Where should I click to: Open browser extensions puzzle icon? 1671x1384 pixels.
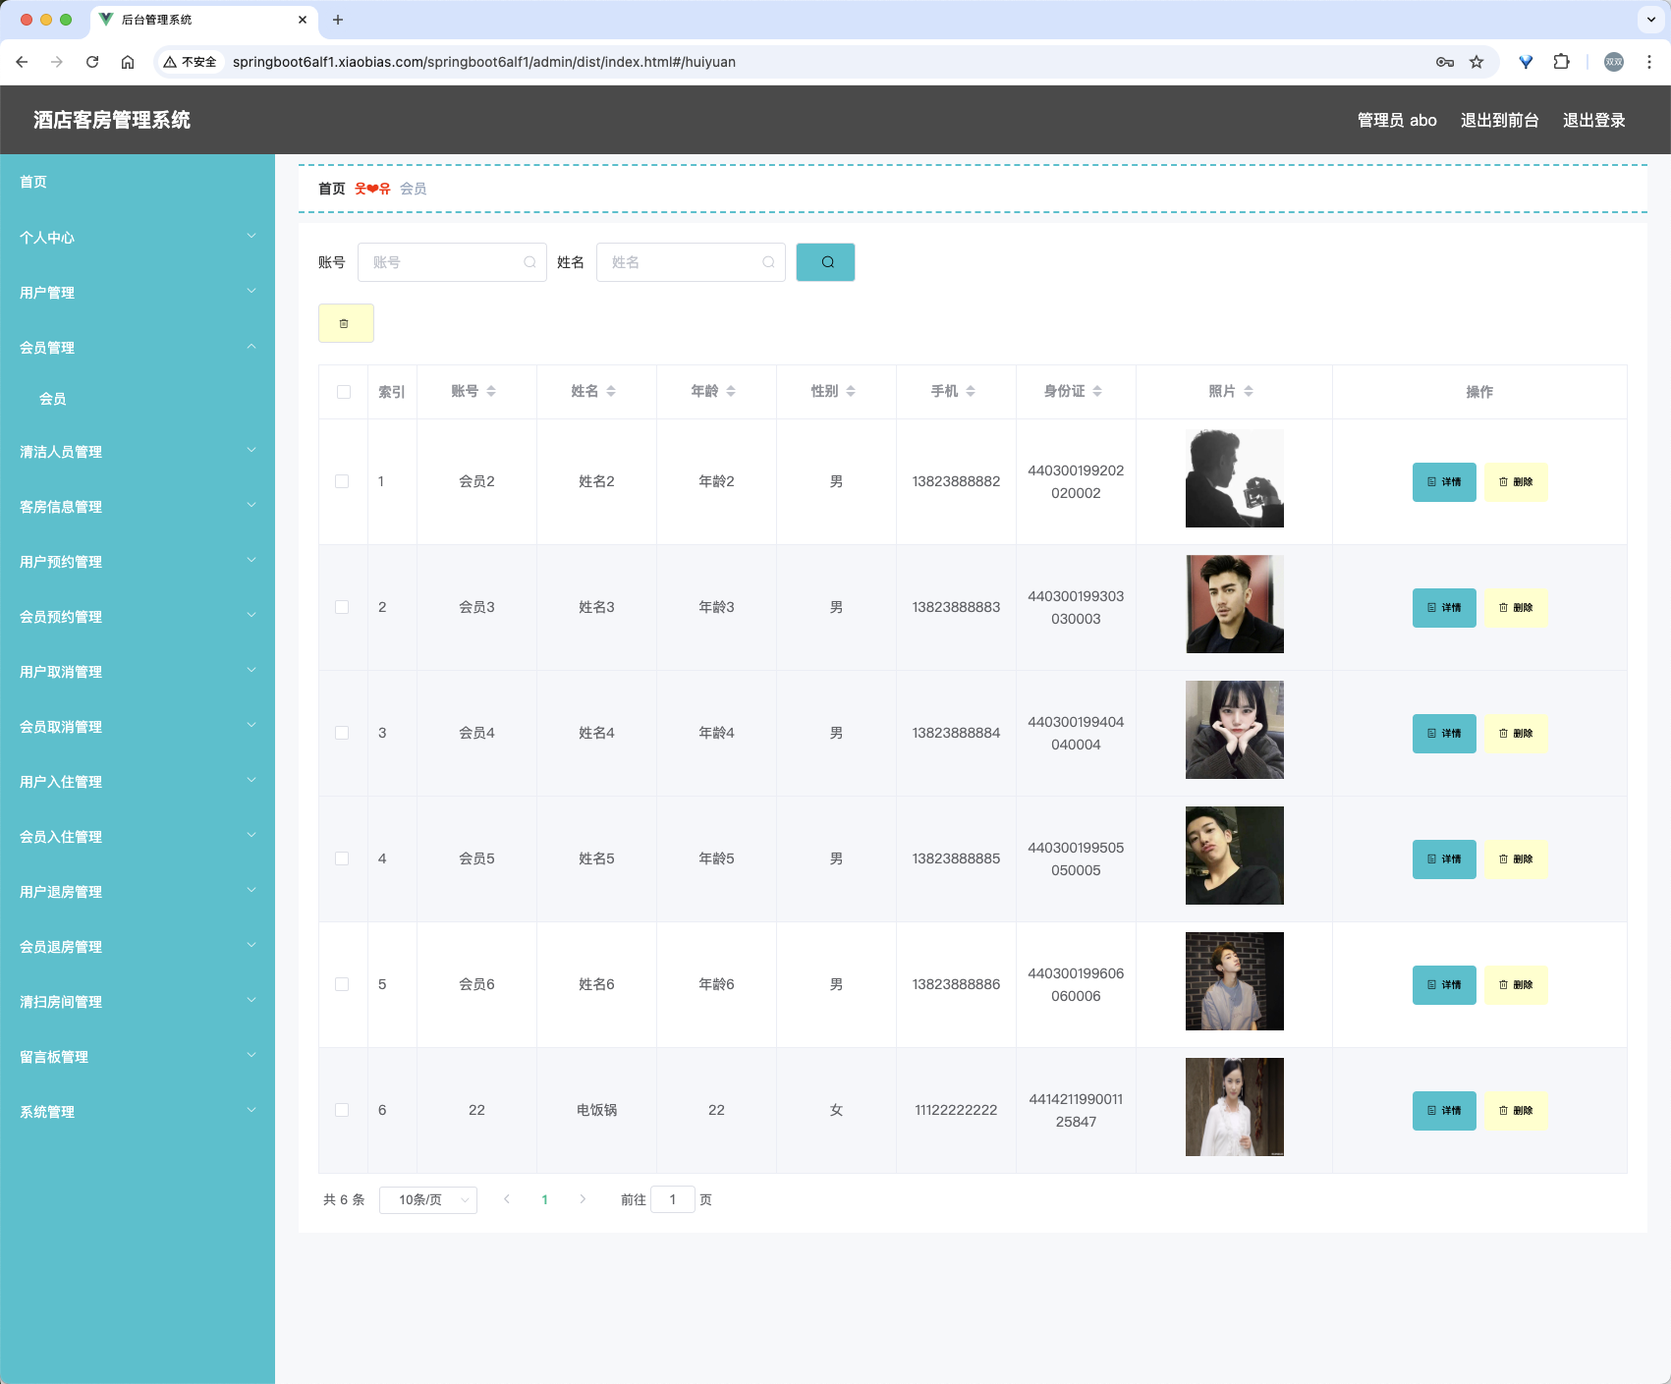click(1561, 62)
